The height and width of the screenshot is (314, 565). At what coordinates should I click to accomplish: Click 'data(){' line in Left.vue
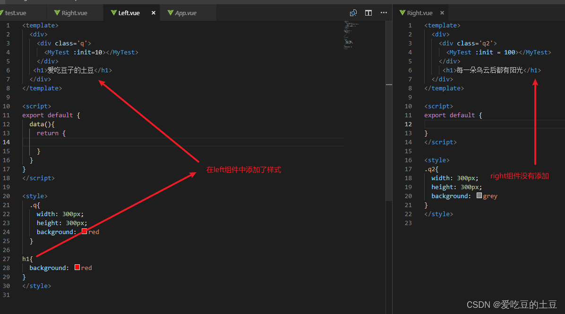(x=42, y=124)
